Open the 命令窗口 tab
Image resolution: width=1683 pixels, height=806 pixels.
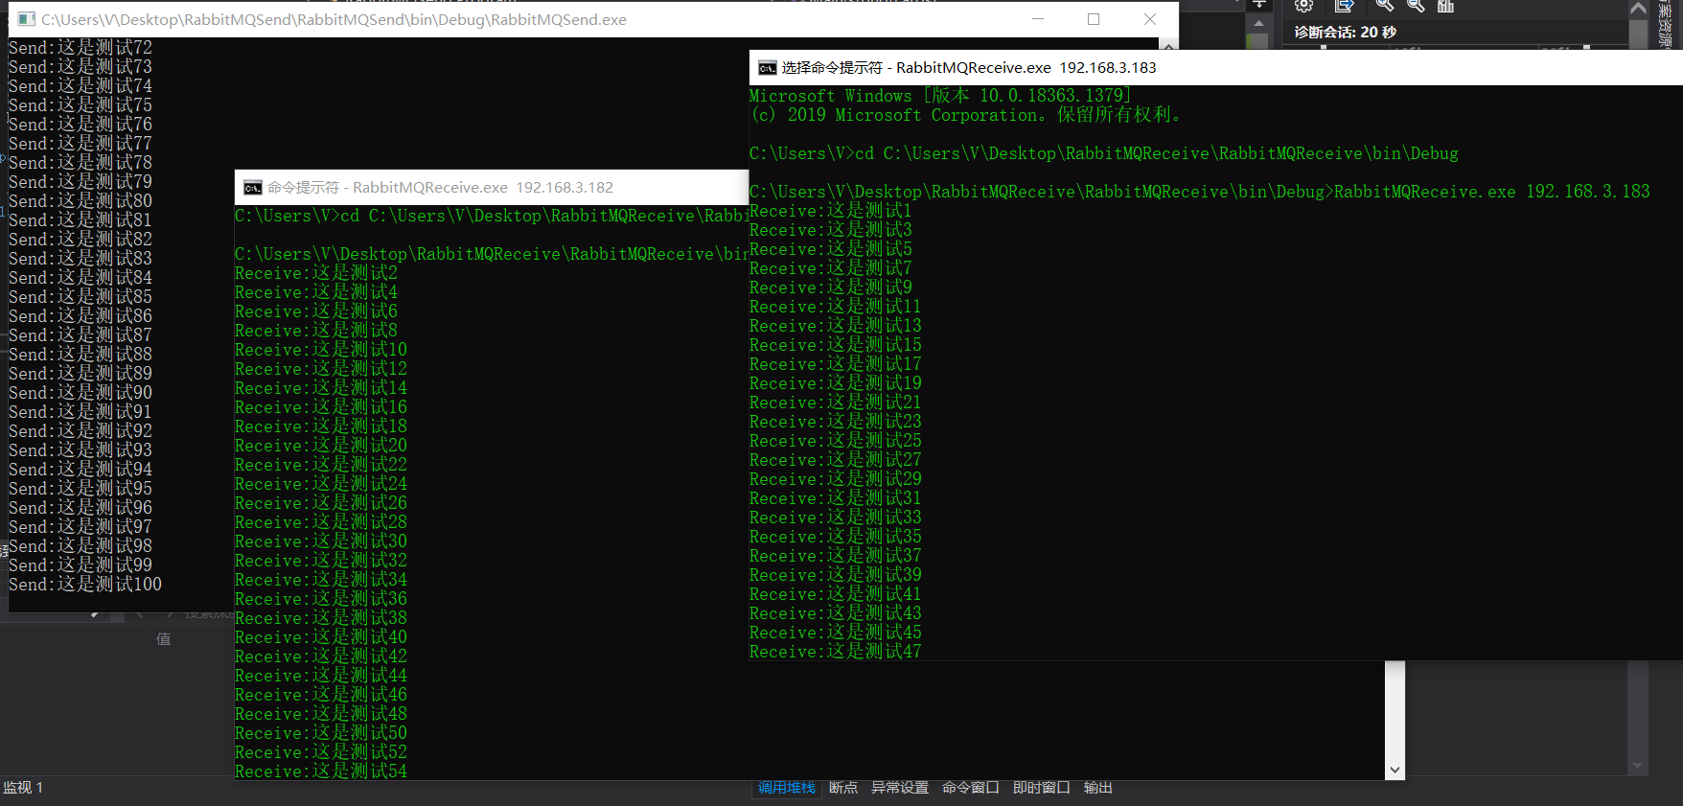point(971,788)
